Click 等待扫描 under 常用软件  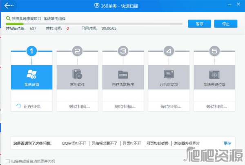tap(80, 106)
